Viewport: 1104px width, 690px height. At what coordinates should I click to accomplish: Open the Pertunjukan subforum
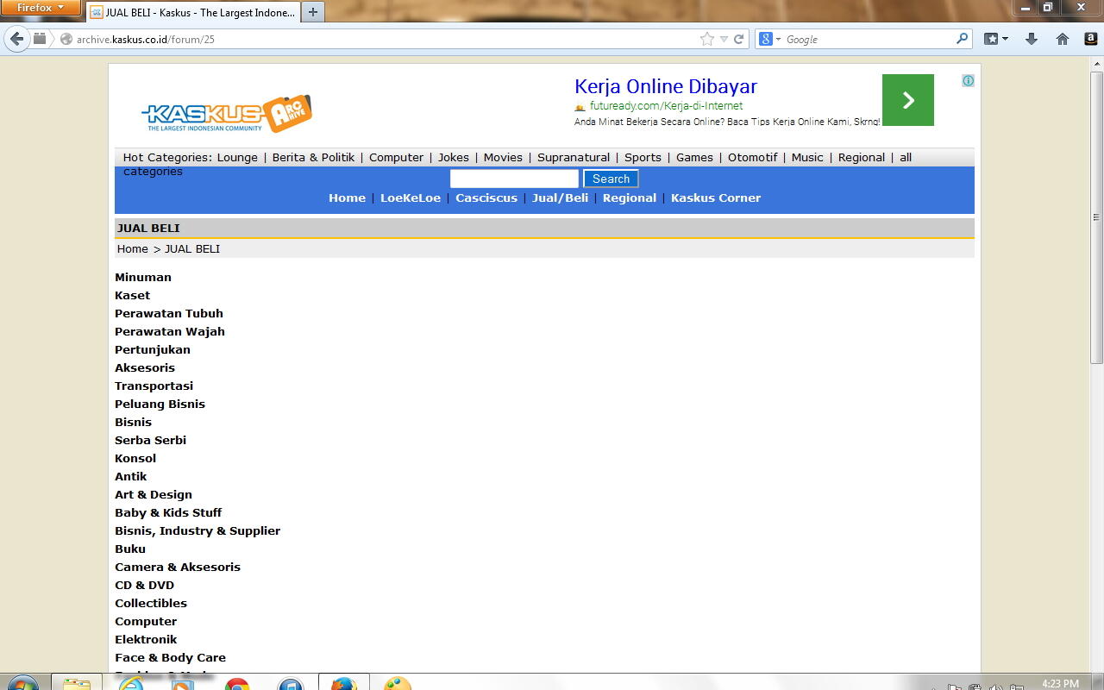tap(153, 349)
